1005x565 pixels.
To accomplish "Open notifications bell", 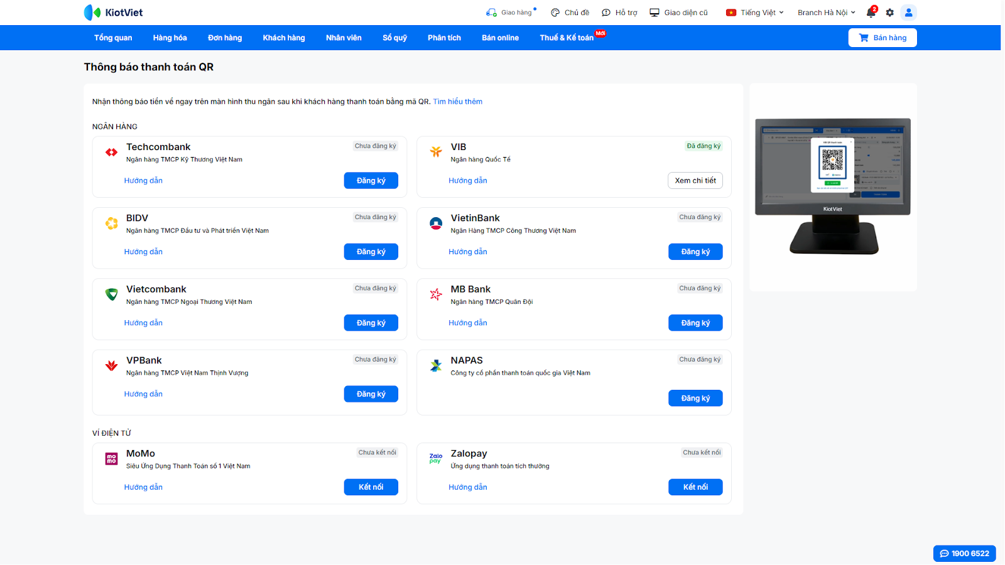I will [x=871, y=13].
